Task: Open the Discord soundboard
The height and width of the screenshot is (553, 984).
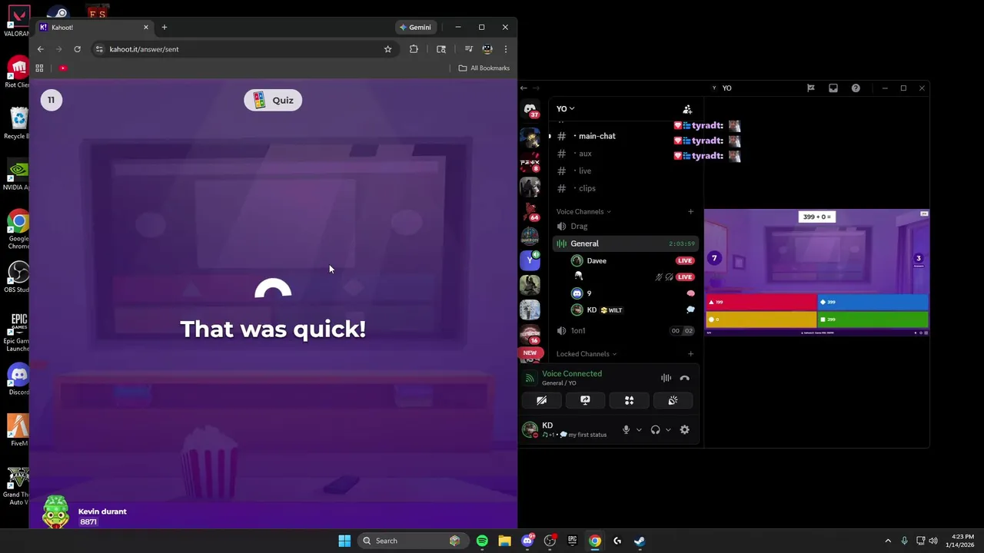Action: [x=673, y=400]
